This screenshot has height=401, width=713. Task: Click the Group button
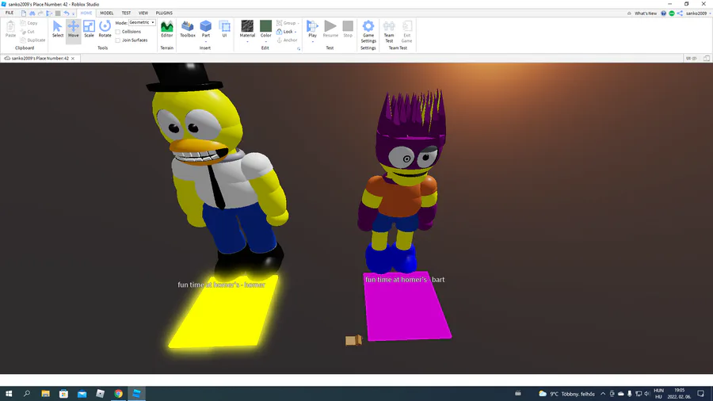(286, 23)
